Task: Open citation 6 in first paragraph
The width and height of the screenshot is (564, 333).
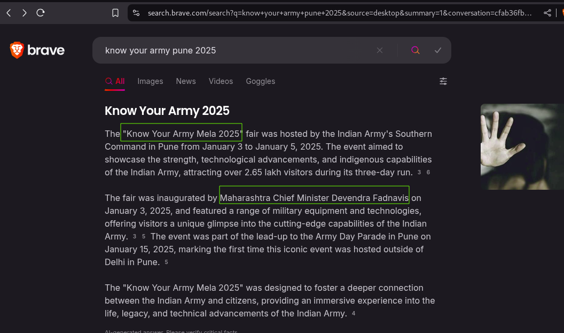Action: point(428,173)
